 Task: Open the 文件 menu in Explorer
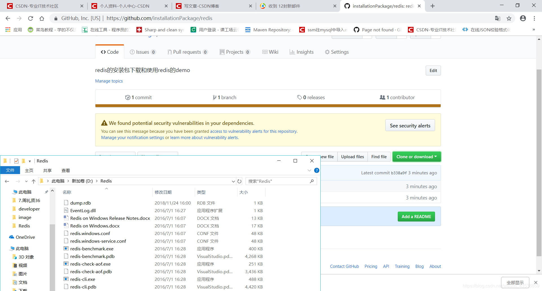[x=10, y=170]
